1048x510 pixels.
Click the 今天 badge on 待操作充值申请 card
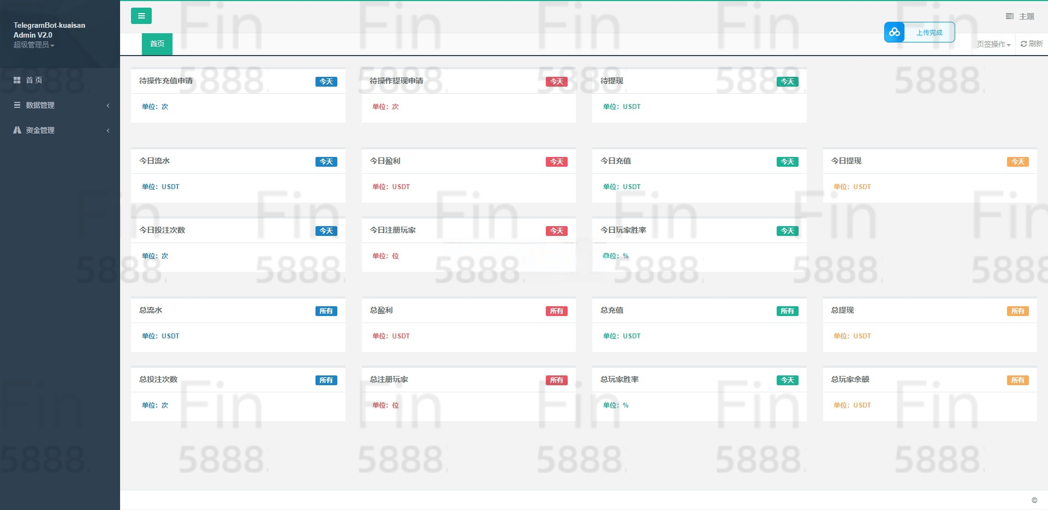[326, 82]
